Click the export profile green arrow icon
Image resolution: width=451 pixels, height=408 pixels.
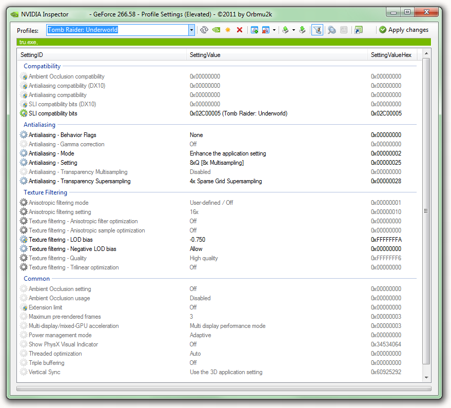(285, 30)
